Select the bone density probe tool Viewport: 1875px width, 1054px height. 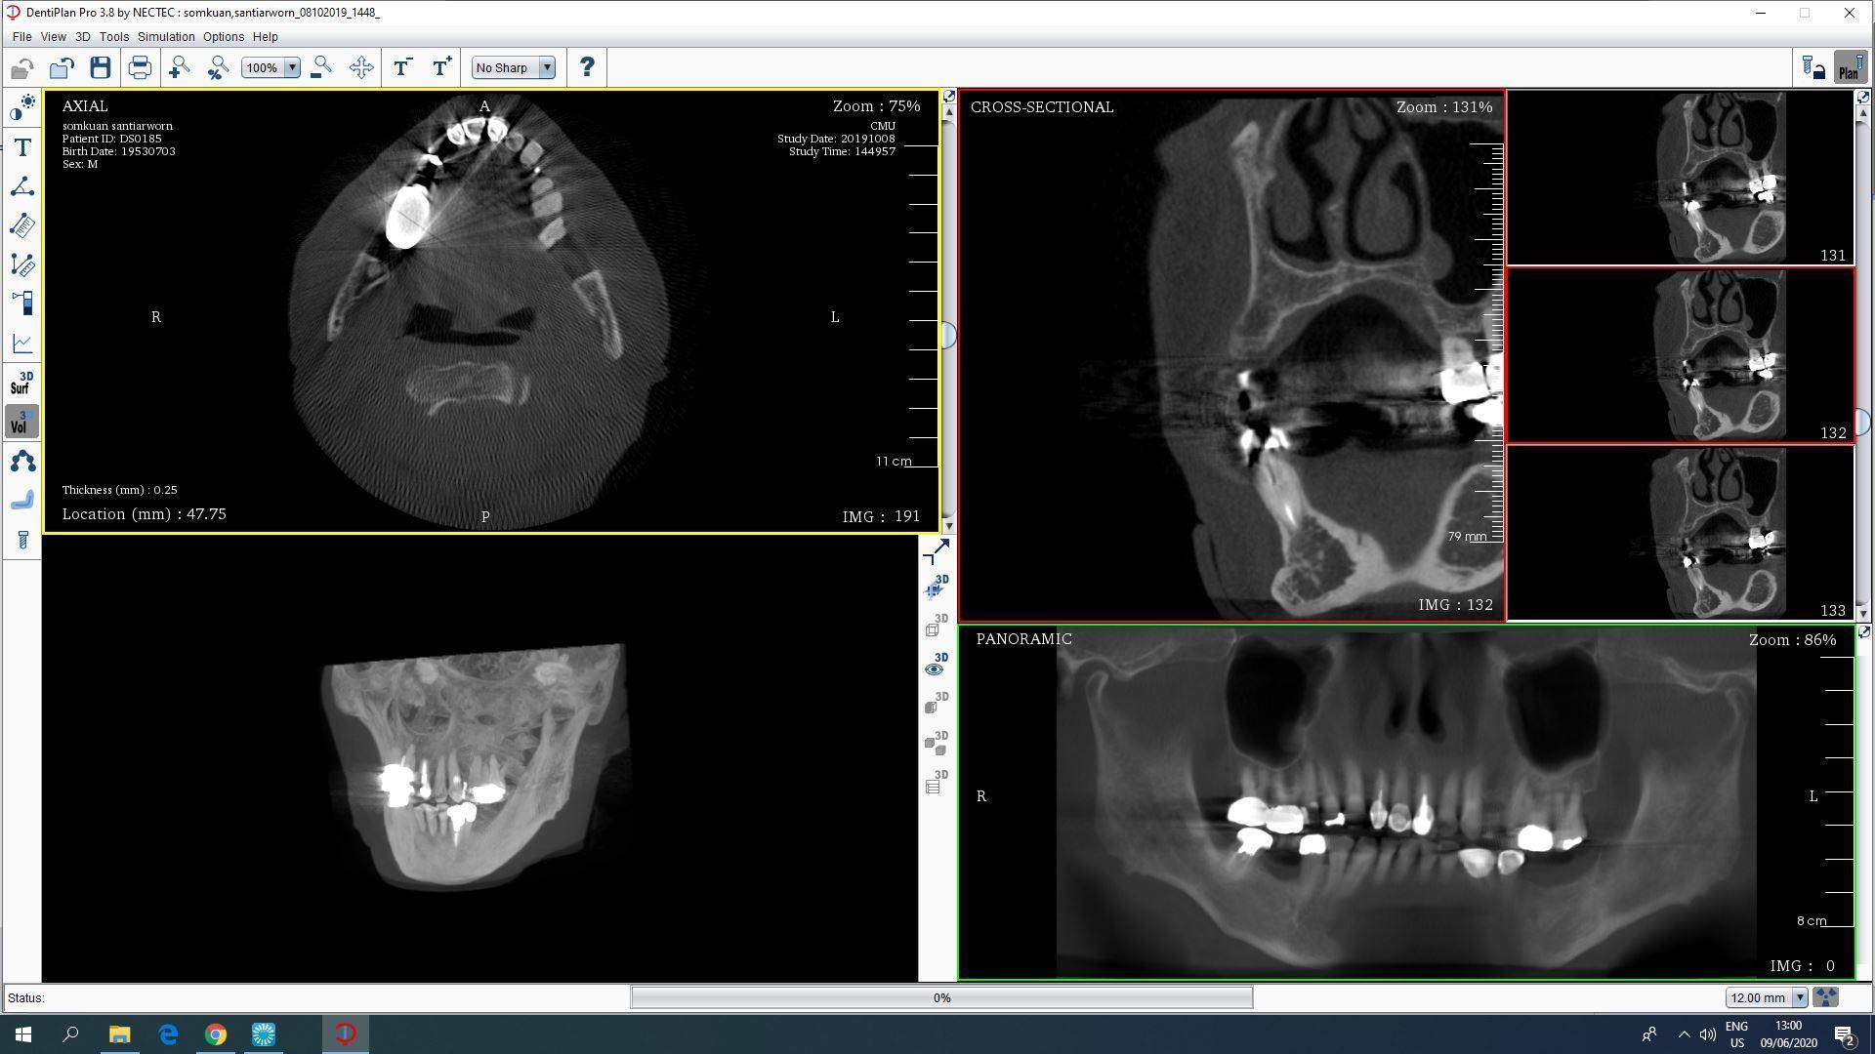click(22, 304)
